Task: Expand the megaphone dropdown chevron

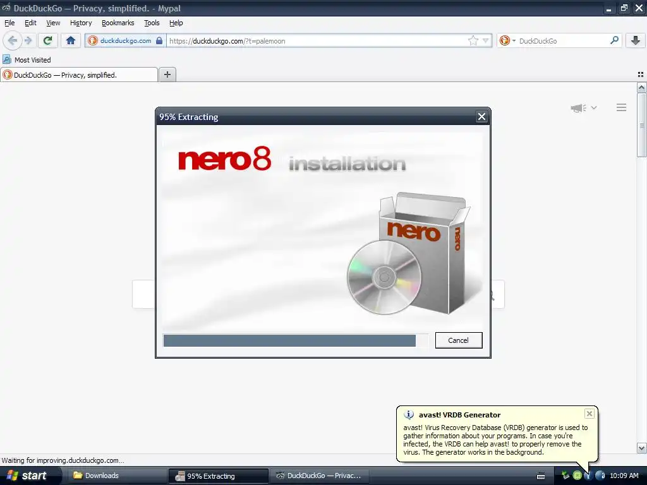Action: click(x=594, y=107)
